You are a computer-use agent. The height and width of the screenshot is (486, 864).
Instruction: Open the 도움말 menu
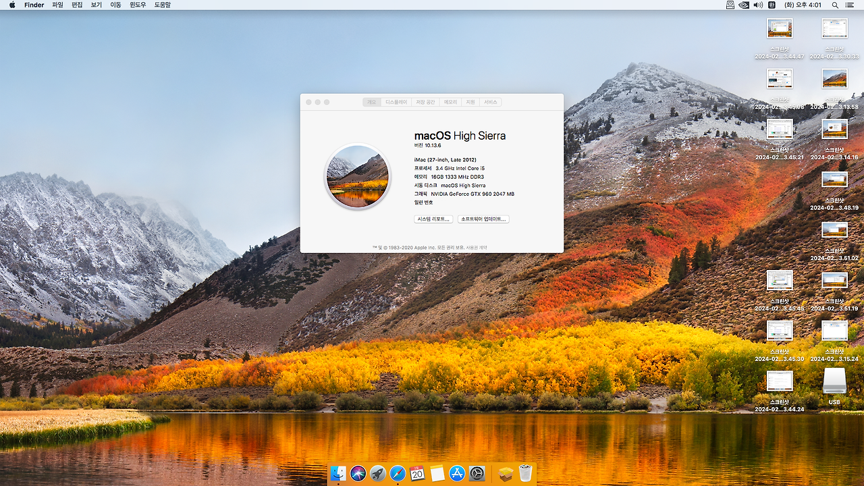[x=163, y=5]
